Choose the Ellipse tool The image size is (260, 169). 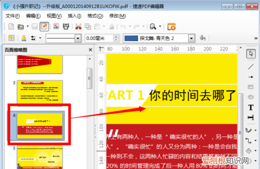point(250,97)
